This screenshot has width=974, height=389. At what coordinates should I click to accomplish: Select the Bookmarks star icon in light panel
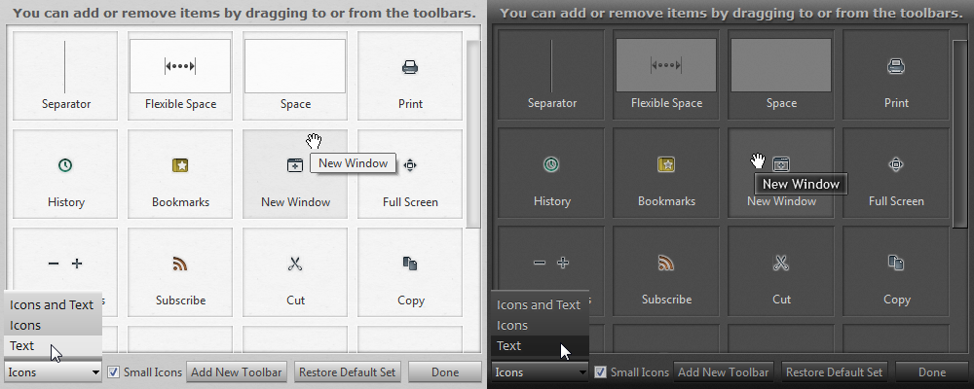[x=180, y=165]
